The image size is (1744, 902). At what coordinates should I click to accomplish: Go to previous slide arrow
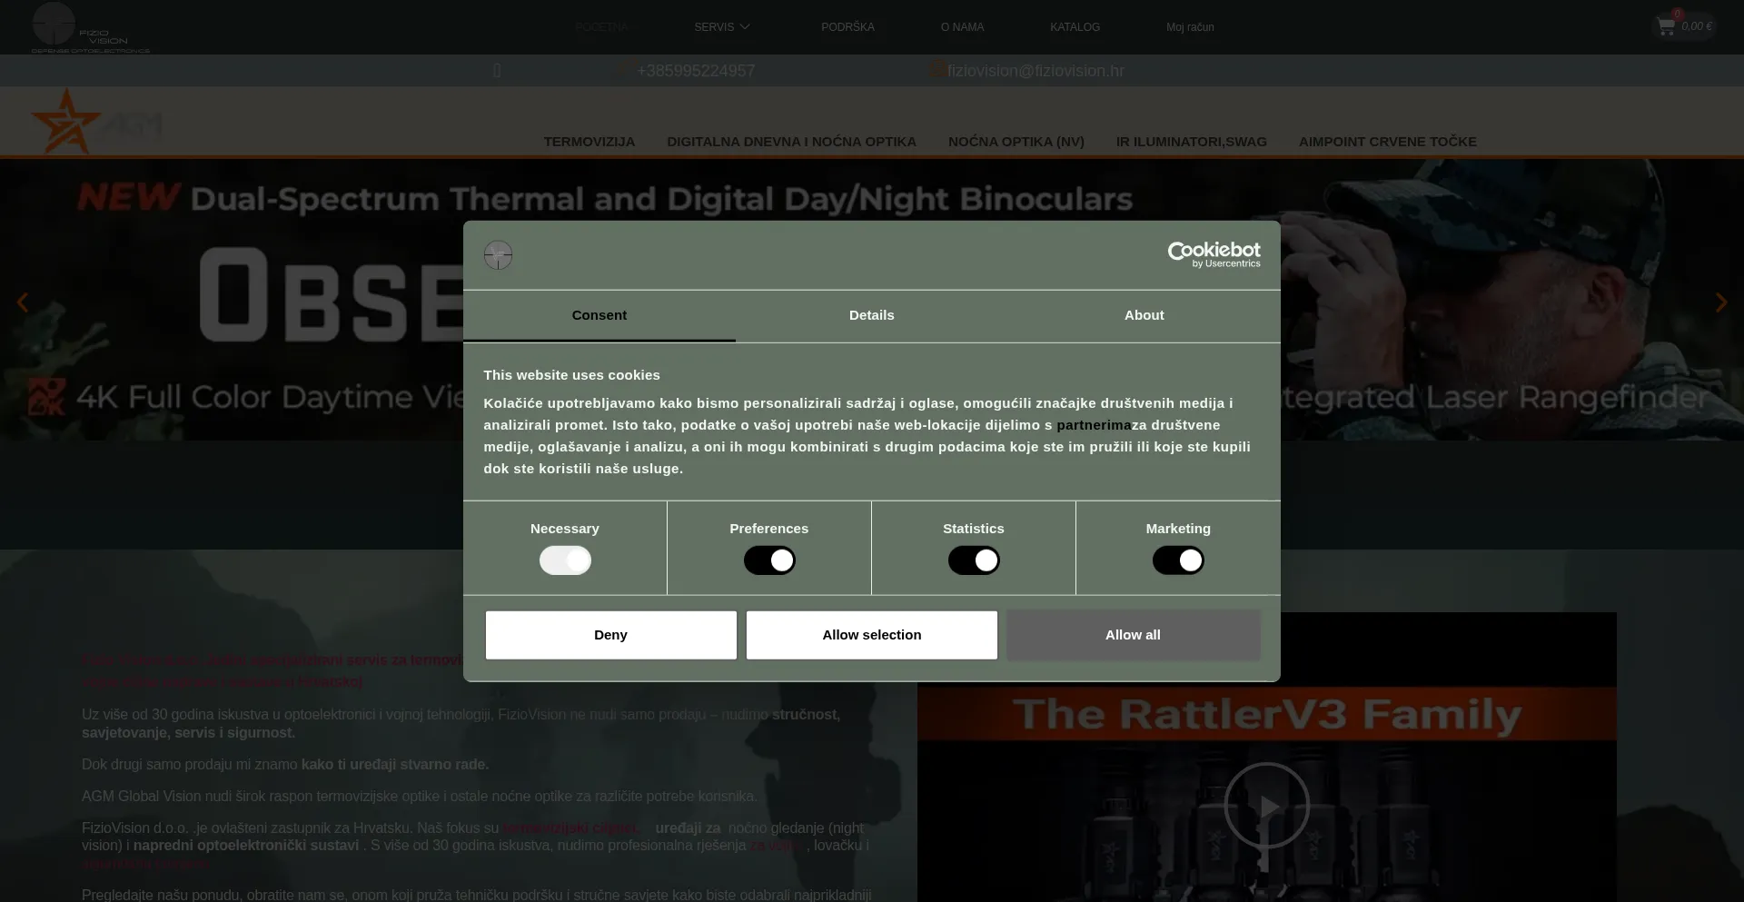click(23, 302)
